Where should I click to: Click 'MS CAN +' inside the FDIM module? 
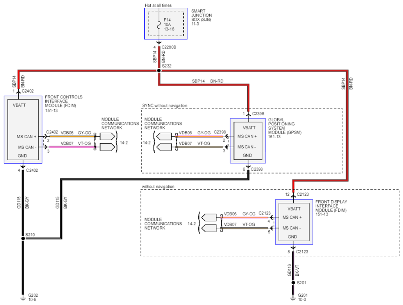pos(292,218)
